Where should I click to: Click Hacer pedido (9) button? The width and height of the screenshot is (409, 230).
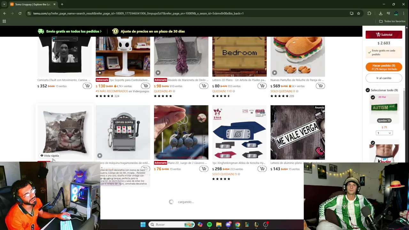[384, 67]
